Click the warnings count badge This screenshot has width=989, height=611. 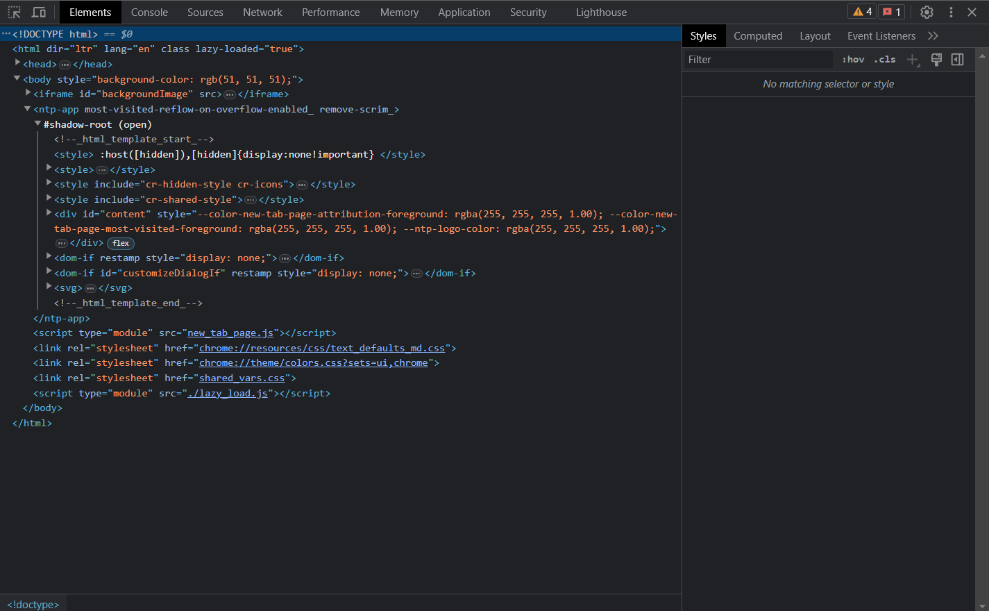pyautogui.click(x=862, y=12)
